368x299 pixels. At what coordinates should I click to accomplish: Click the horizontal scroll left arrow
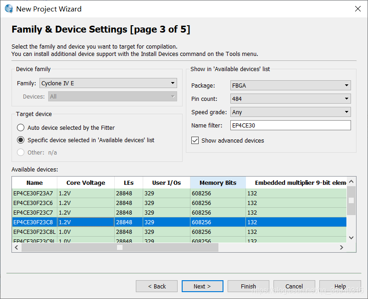point(17,247)
